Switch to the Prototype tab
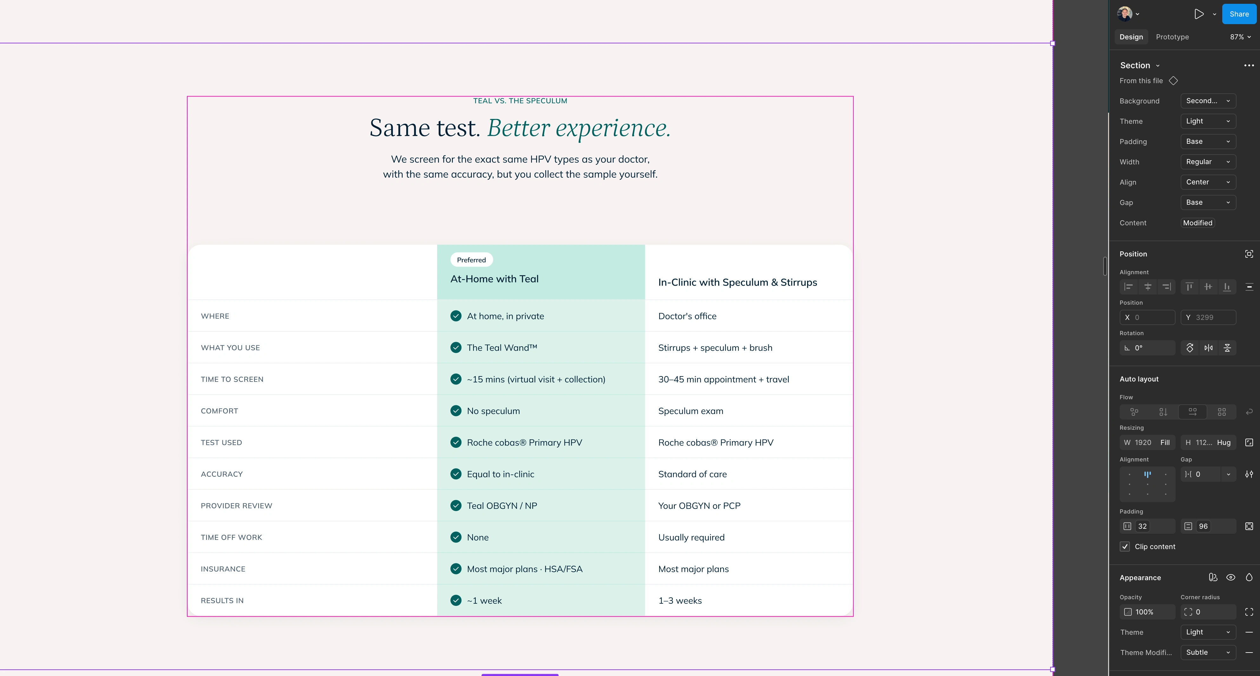 [1172, 37]
